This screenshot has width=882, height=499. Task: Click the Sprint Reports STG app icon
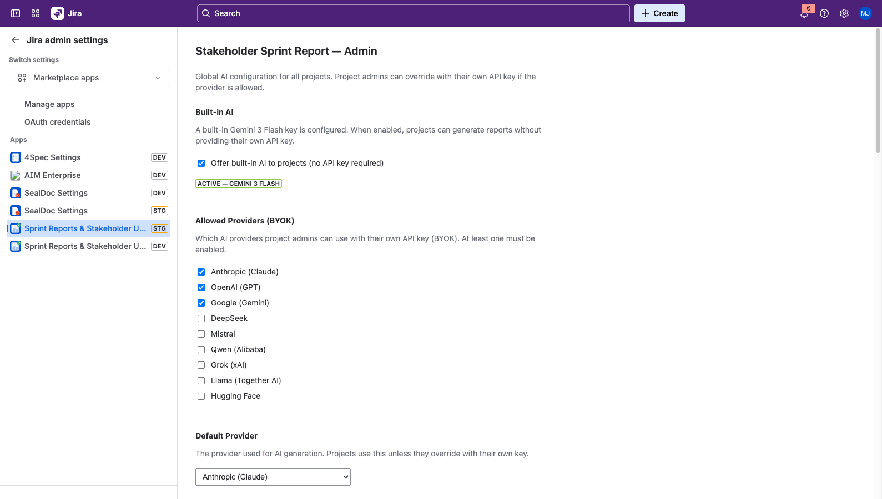[16, 228]
